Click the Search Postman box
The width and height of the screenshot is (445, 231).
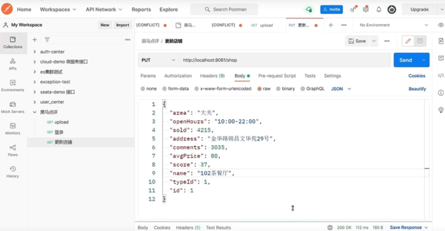[x=224, y=9]
